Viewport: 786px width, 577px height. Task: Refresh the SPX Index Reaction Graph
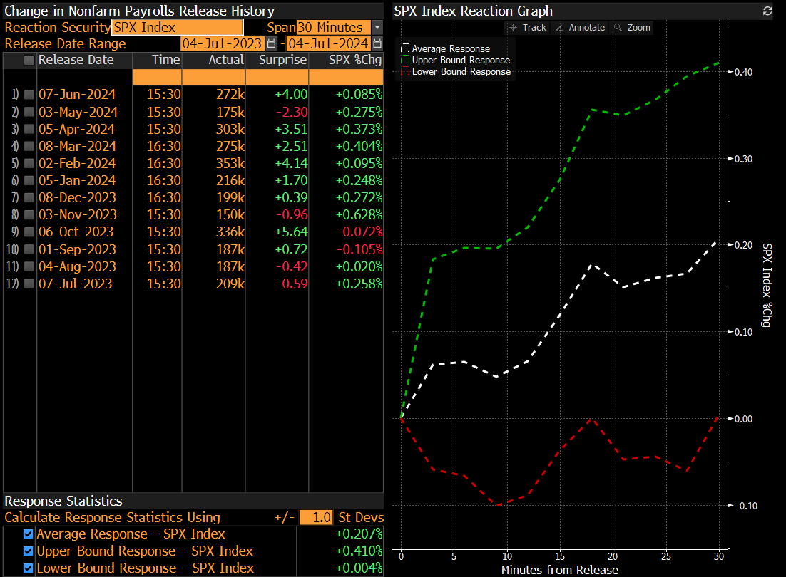tap(767, 11)
